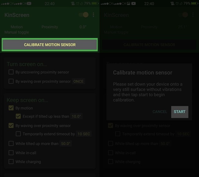This screenshot has height=177, width=199.
Task: Edit the 10.0° tilt angle value
Action: coord(77,116)
